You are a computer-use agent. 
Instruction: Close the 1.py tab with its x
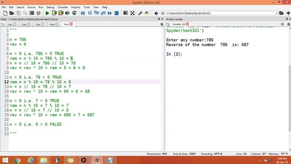pyautogui.click(x=15, y=24)
